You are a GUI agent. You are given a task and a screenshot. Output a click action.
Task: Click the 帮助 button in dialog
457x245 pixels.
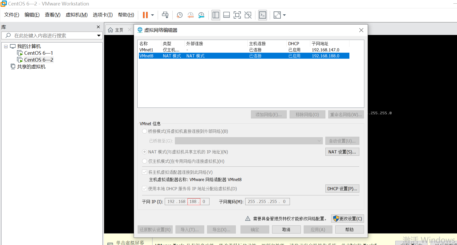pos(350,230)
